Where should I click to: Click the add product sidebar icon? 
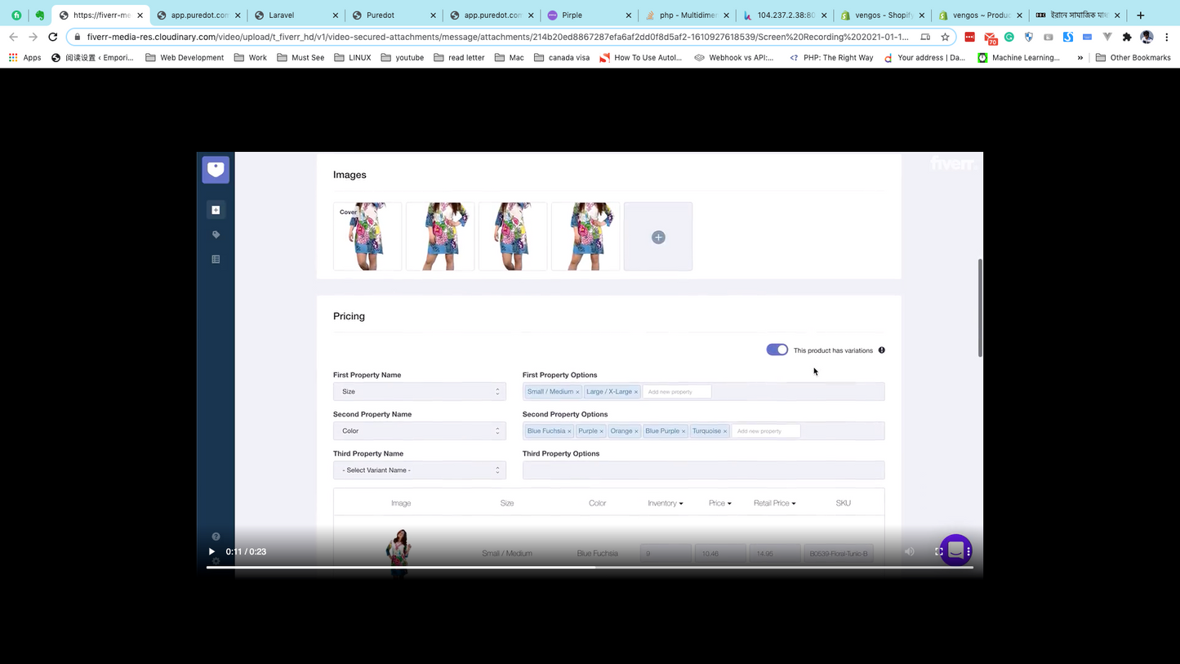[216, 210]
